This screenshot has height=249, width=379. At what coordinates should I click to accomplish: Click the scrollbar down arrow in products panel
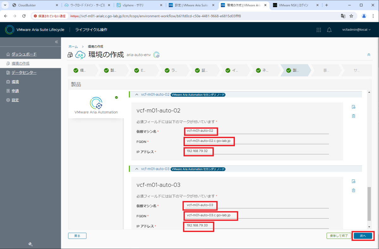(369, 227)
